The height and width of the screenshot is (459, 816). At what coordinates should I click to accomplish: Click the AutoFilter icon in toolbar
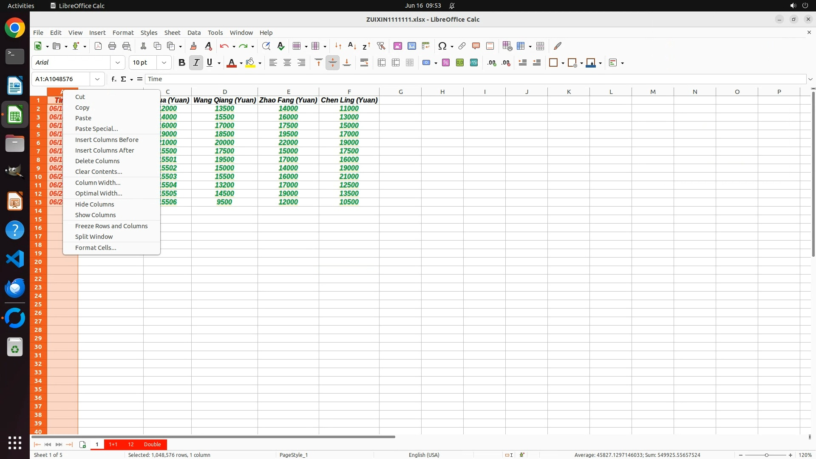381,46
